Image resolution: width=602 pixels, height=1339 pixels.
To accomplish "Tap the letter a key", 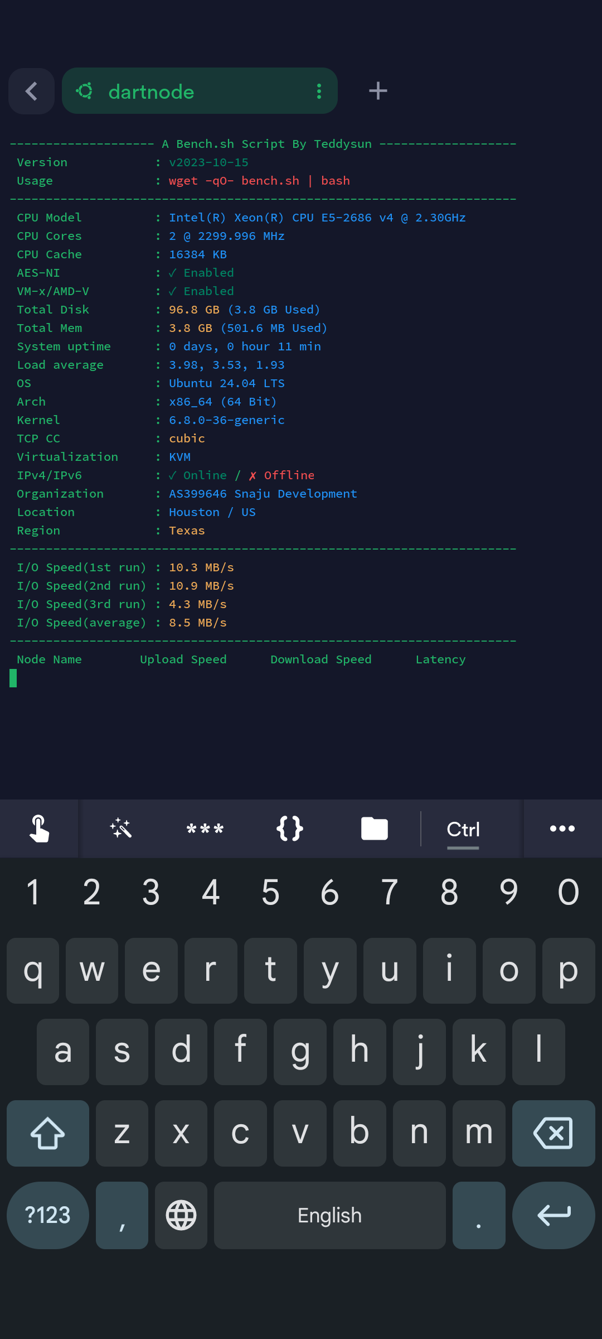I will [63, 1052].
